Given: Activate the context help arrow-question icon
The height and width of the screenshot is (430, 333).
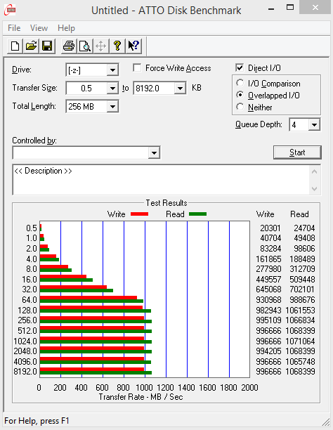Looking at the screenshot, I should pyautogui.click(x=133, y=46).
